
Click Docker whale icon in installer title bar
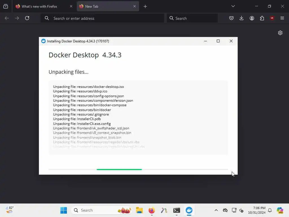(x=43, y=41)
